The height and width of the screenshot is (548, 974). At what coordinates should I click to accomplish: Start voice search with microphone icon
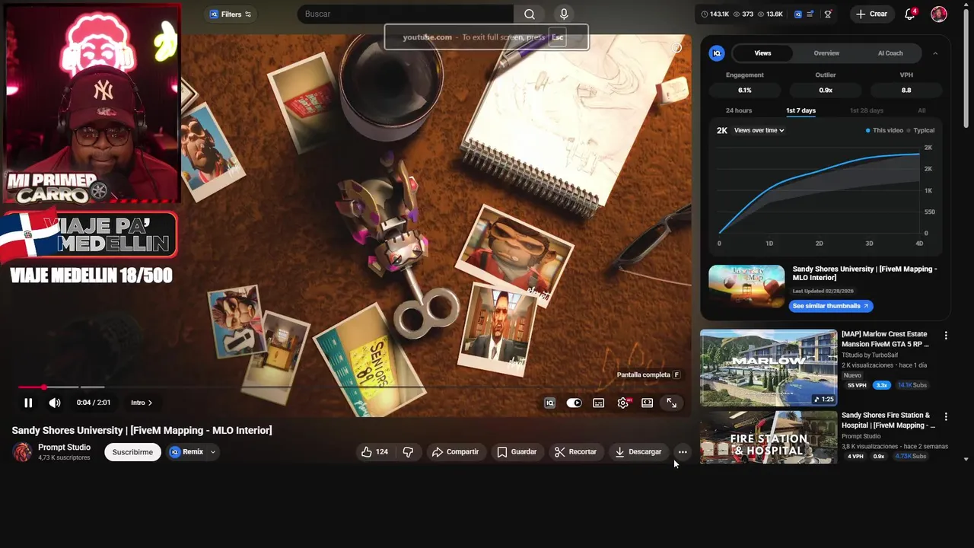pyautogui.click(x=564, y=14)
